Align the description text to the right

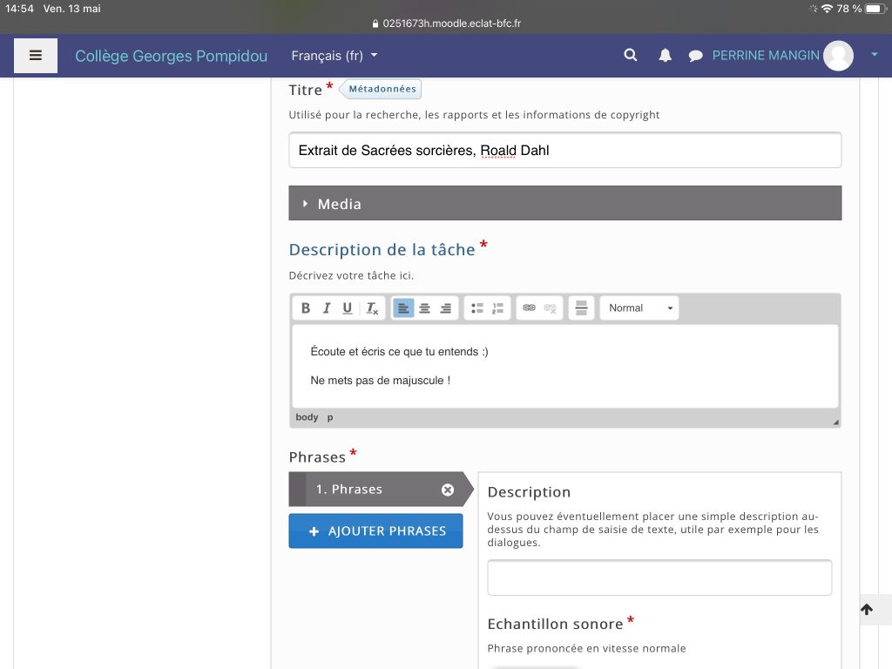coord(445,308)
